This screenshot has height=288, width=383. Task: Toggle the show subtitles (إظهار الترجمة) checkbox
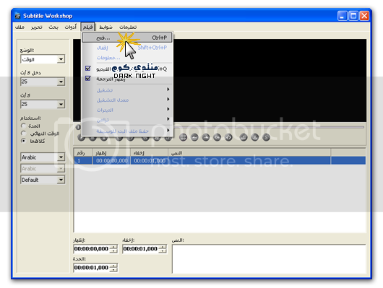coord(88,79)
